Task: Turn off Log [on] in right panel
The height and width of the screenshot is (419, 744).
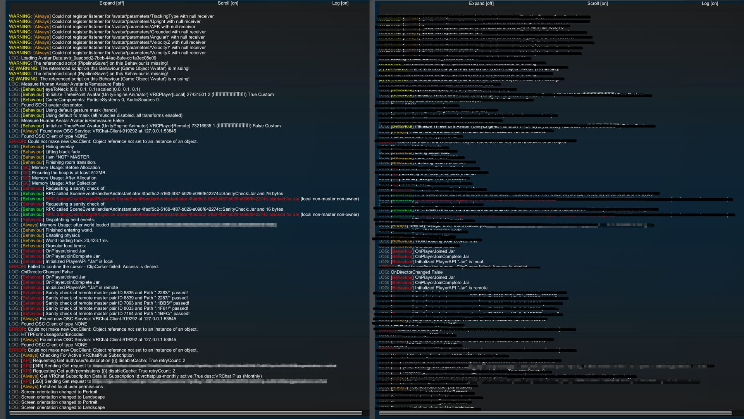Action: pyautogui.click(x=710, y=3)
